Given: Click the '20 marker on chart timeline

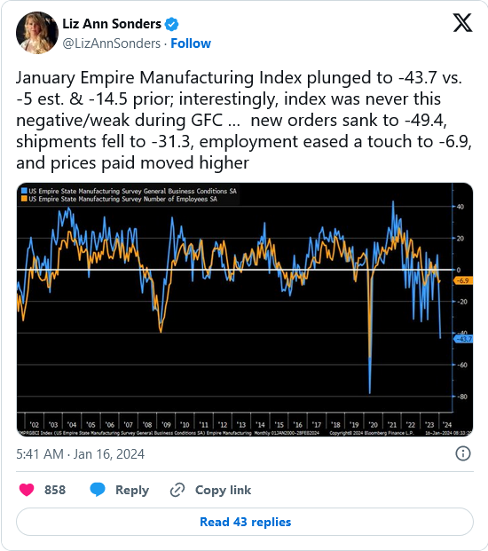Looking at the screenshot, I should click(373, 424).
